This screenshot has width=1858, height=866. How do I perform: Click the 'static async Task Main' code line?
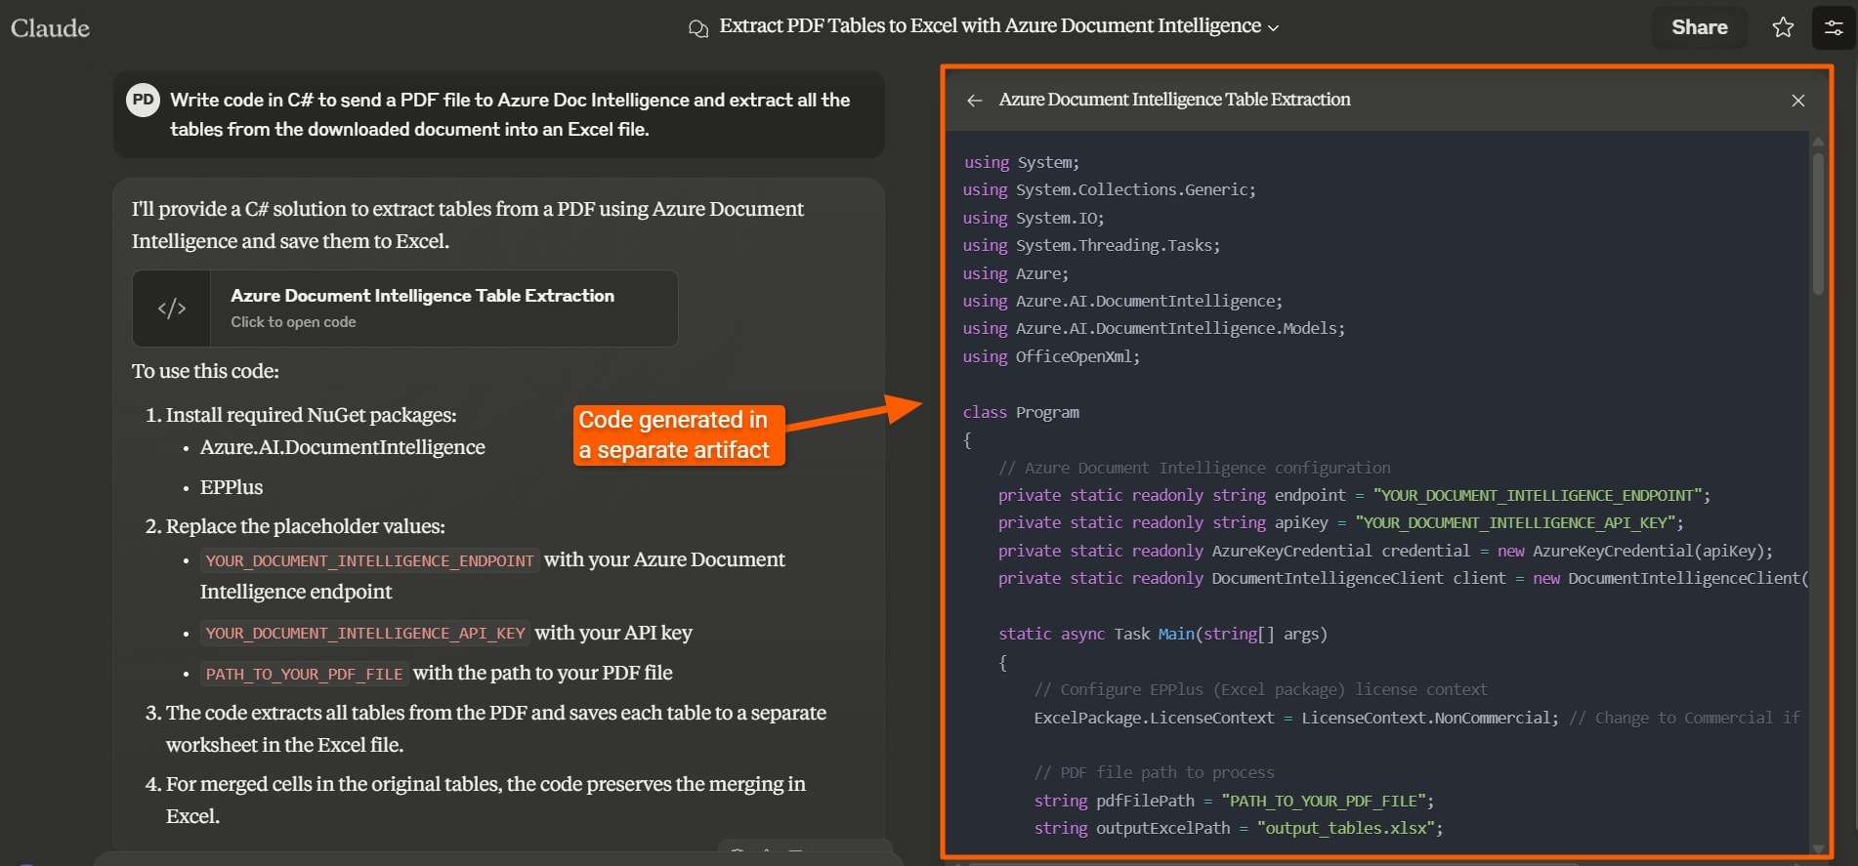[x=1162, y=634]
